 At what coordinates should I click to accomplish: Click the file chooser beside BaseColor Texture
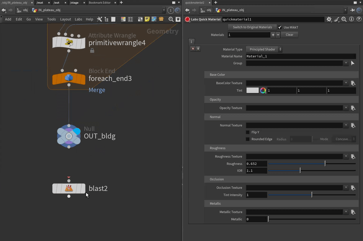(353, 83)
